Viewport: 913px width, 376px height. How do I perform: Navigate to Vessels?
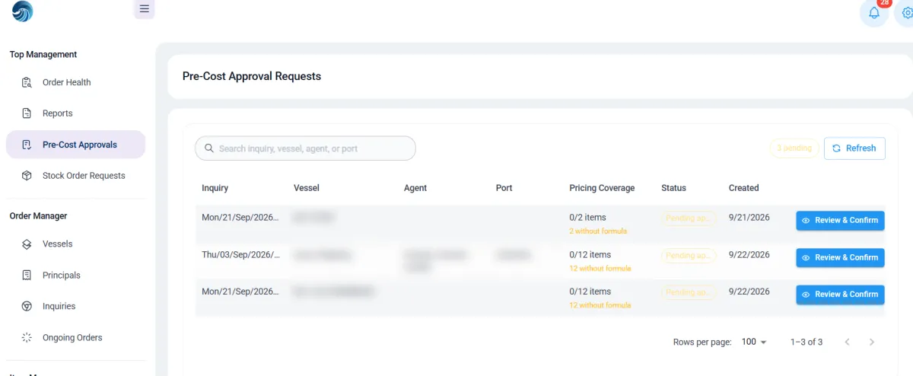click(75, 244)
